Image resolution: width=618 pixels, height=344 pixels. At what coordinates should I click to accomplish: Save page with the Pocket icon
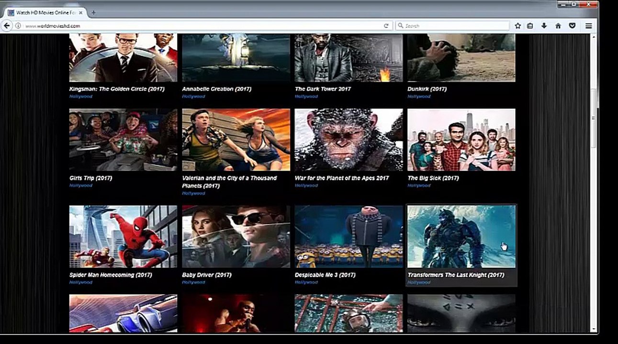point(572,26)
